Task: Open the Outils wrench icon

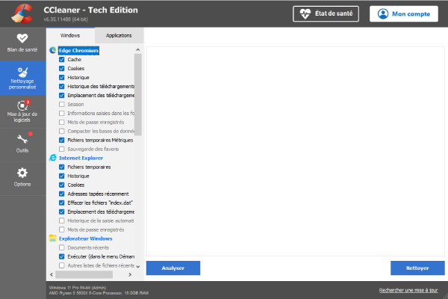Action: 22,139
